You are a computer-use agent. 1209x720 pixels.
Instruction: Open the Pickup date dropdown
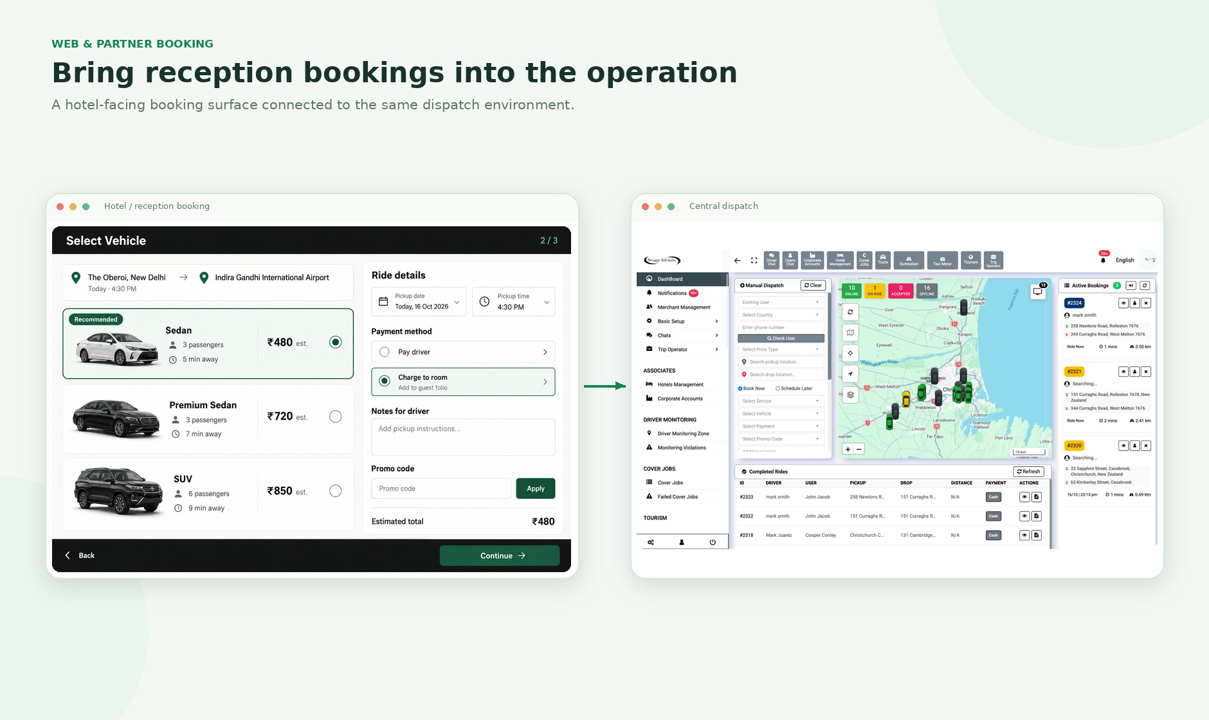click(419, 301)
